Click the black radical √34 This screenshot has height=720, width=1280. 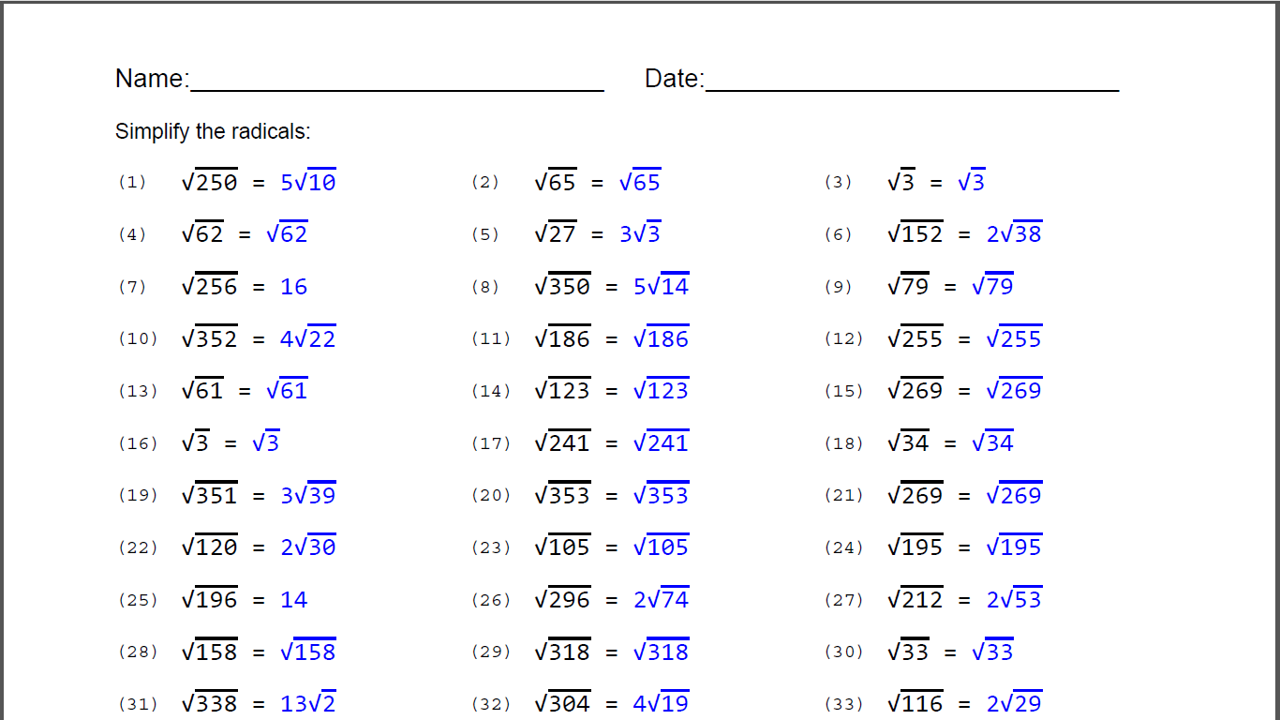(x=909, y=442)
